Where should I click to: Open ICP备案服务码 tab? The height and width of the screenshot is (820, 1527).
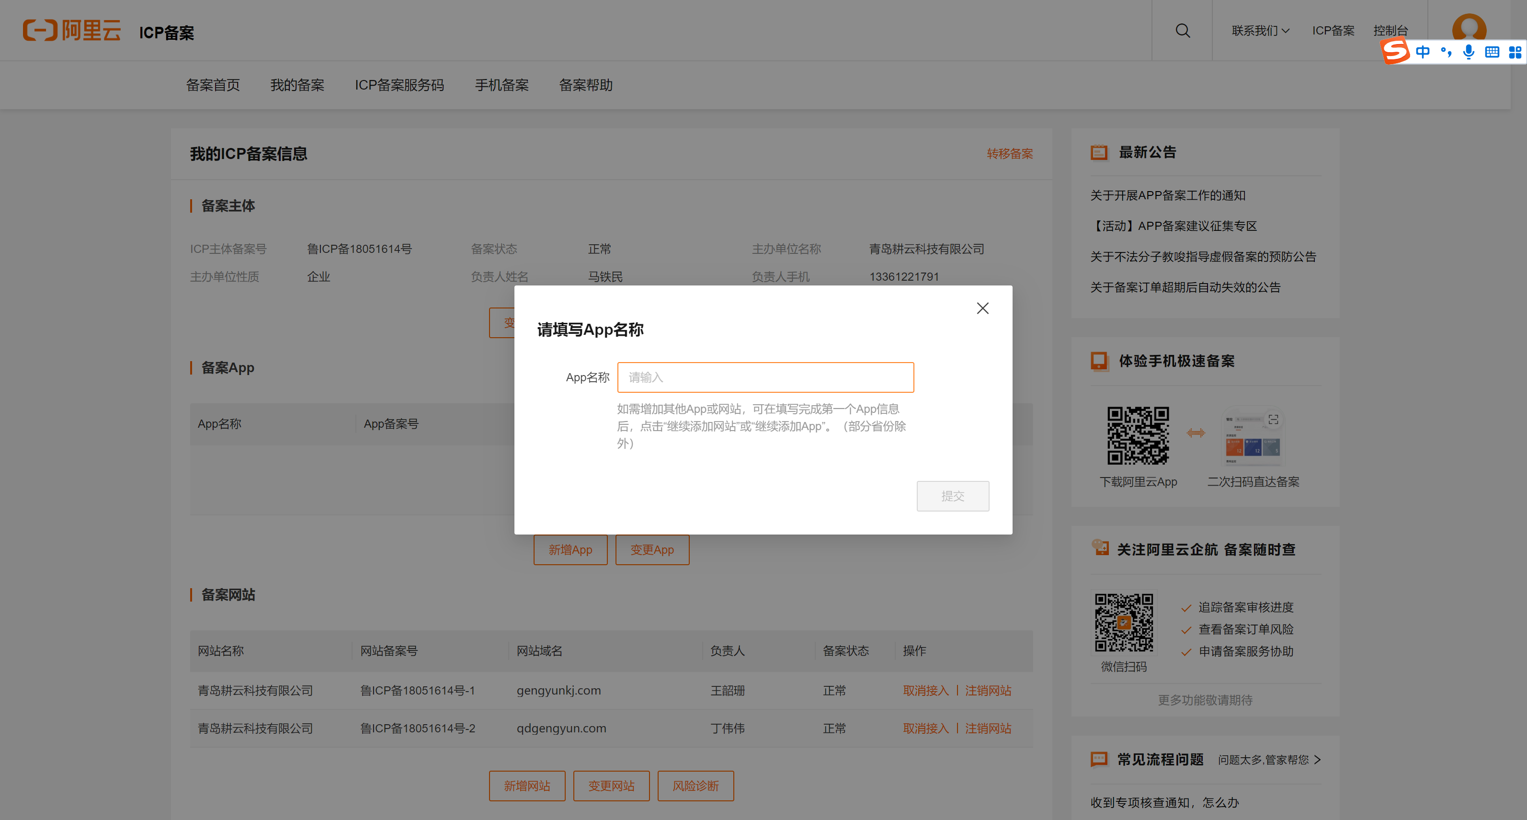(399, 85)
